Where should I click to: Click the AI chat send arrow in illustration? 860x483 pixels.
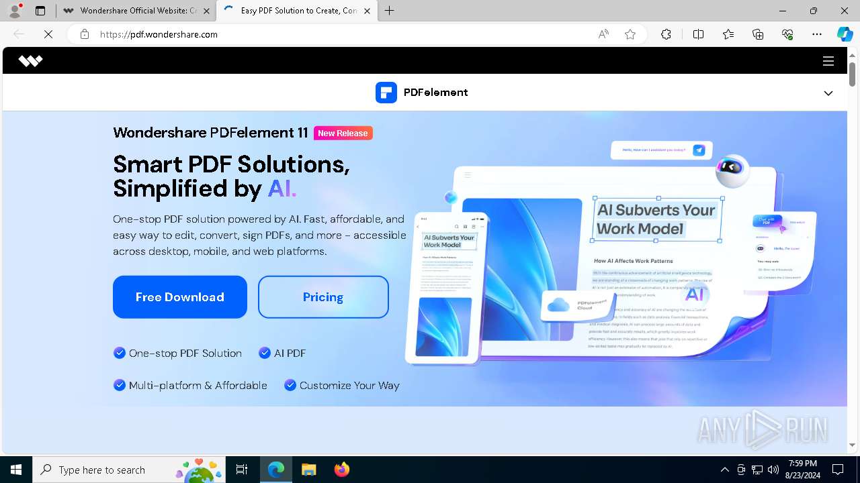point(699,150)
